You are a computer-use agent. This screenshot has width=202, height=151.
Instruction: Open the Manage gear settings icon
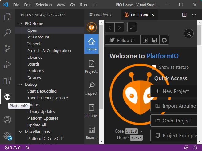7,136
